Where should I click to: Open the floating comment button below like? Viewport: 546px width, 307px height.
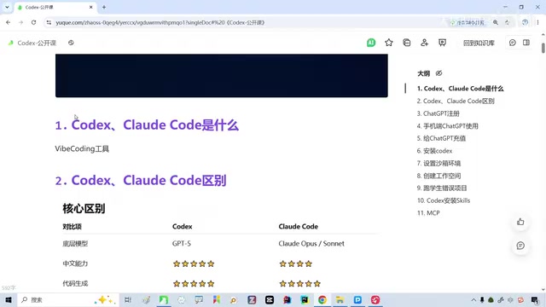pyautogui.click(x=520, y=246)
